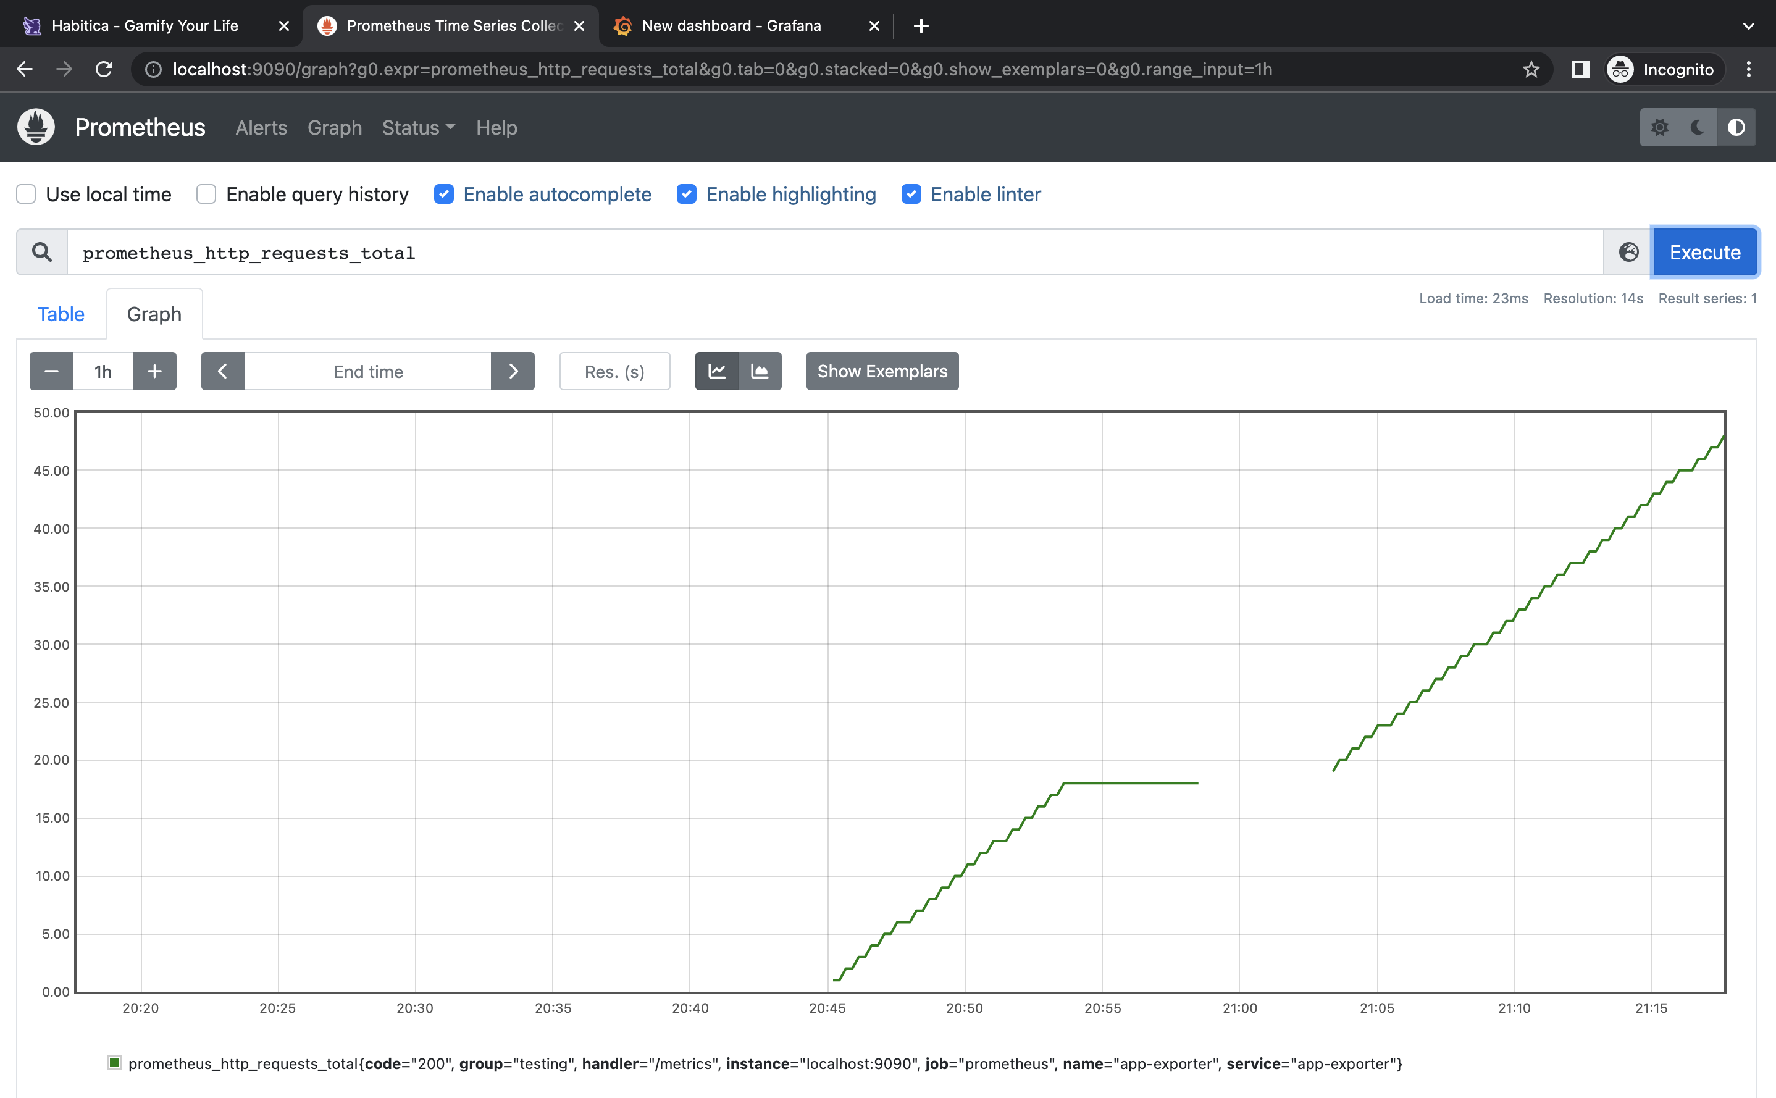Reload the page with refresh icon
This screenshot has height=1098, width=1776.
pos(104,69)
